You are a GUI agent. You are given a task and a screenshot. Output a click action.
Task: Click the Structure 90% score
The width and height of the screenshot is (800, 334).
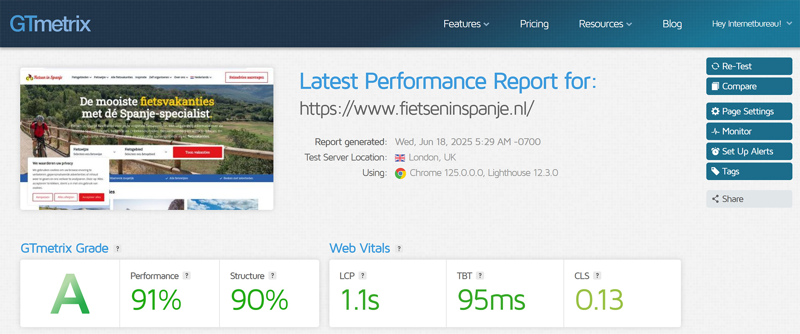coord(259,300)
